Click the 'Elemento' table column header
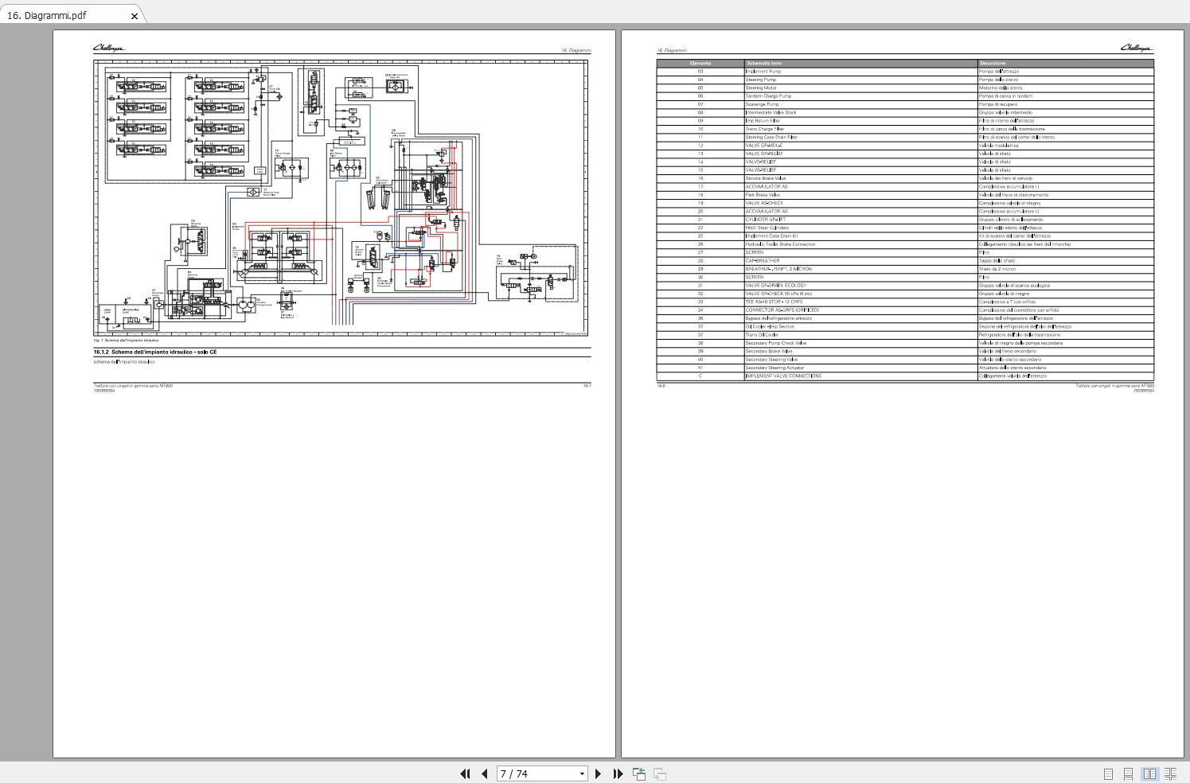This screenshot has height=783, width=1190. point(700,63)
